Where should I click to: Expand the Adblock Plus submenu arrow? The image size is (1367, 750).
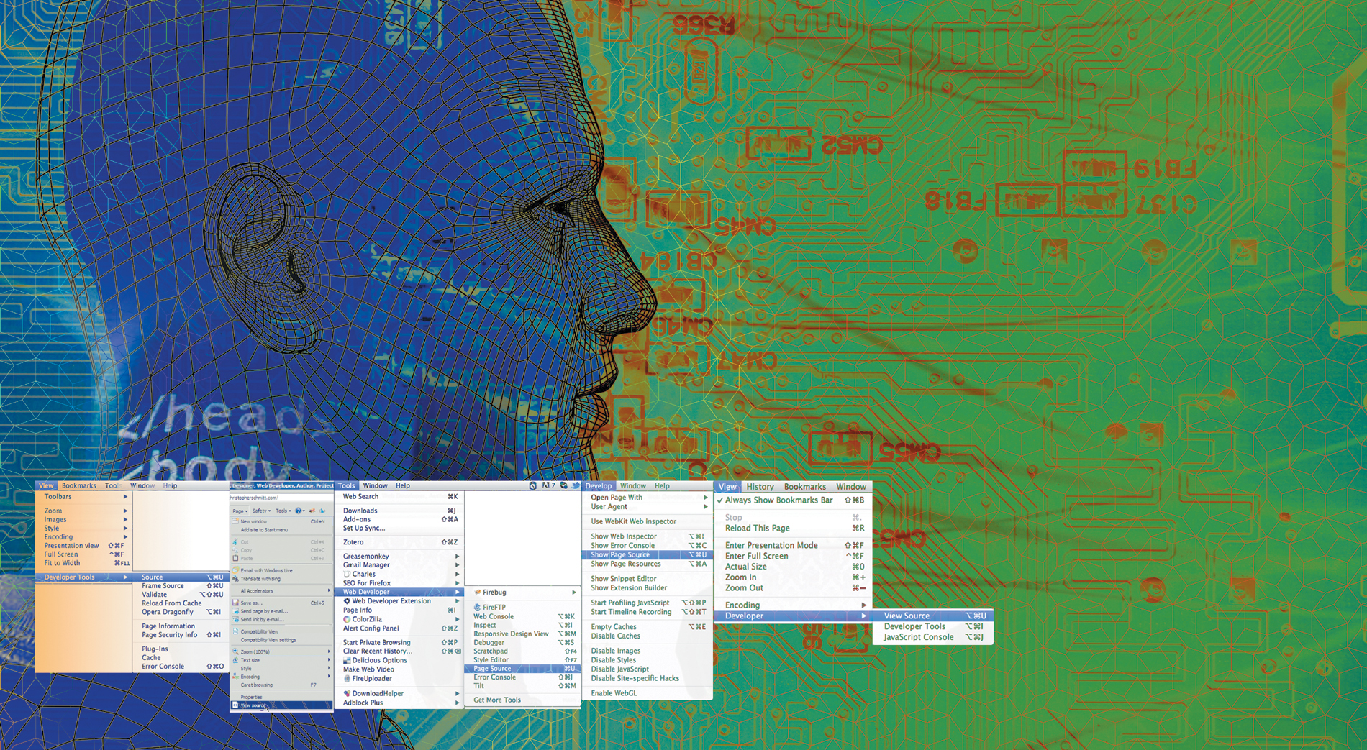tap(457, 703)
